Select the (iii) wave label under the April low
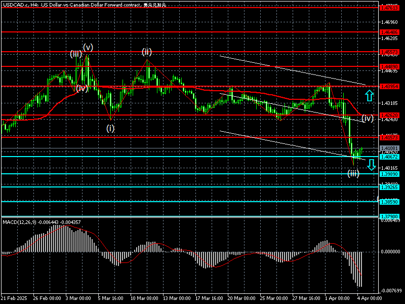Screen dimensions: 405x304 click(353, 173)
